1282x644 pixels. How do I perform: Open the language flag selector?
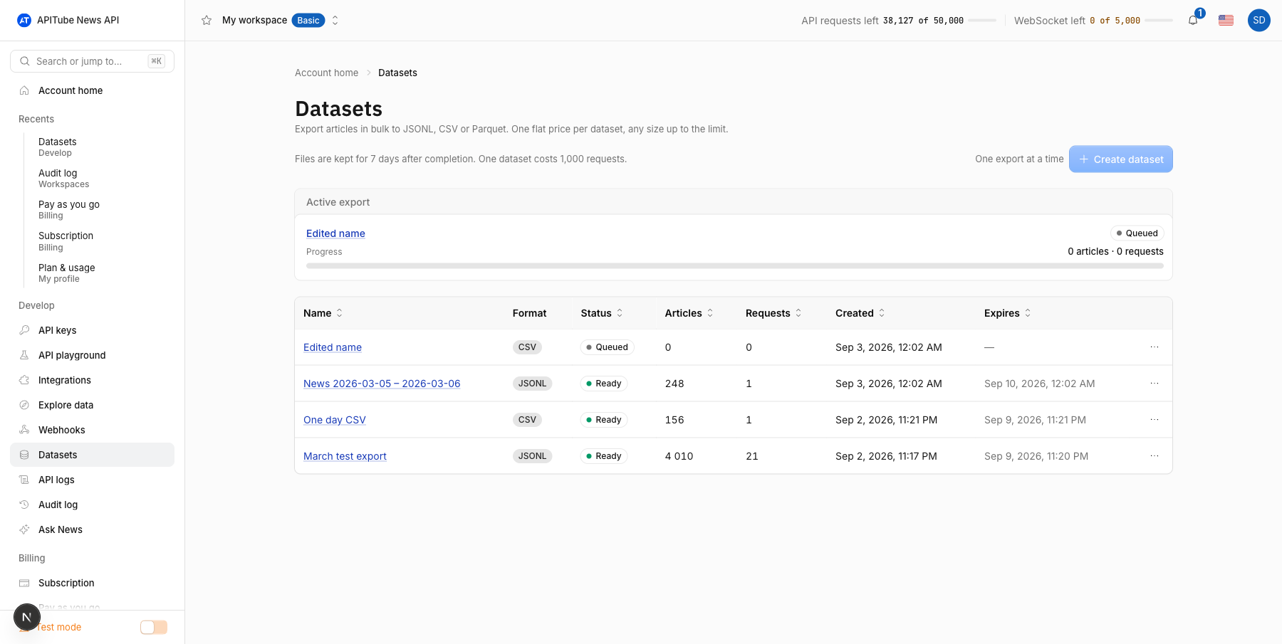(x=1226, y=20)
